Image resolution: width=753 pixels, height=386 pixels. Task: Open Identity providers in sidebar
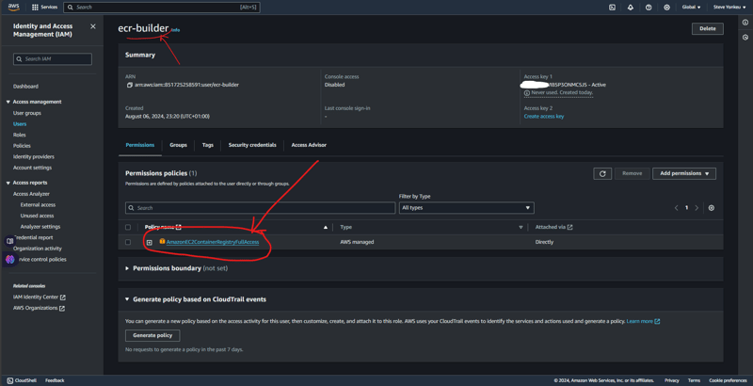[34, 157]
